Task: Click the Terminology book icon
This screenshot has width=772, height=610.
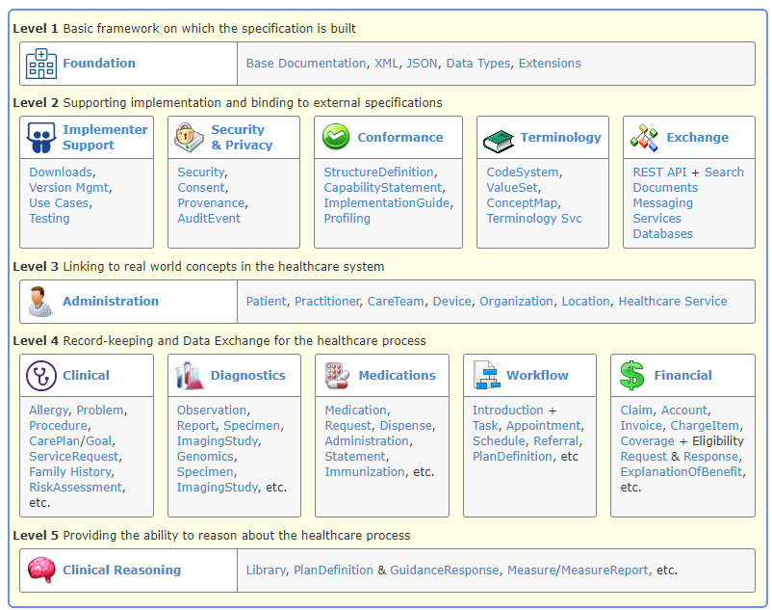Action: (x=499, y=139)
